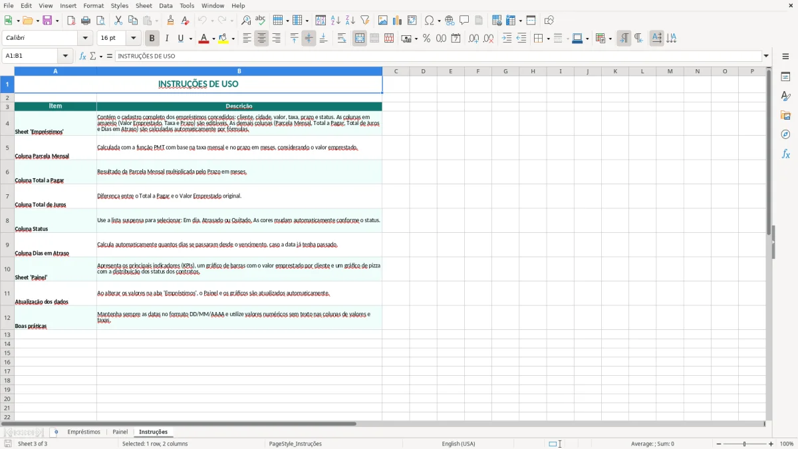Click Freeze Rows and Columns icon
Screen dimensions: 798x449
(511, 21)
